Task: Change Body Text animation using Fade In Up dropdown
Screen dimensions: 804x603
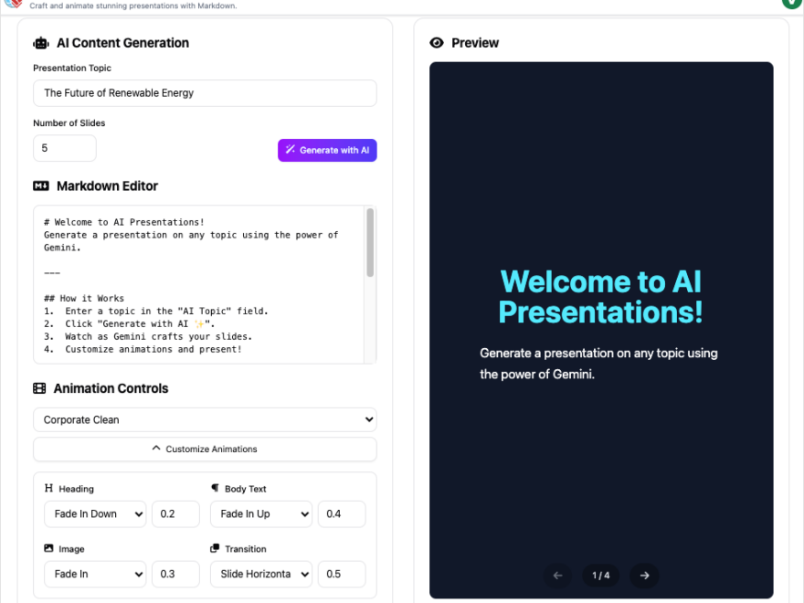Action: (x=261, y=513)
